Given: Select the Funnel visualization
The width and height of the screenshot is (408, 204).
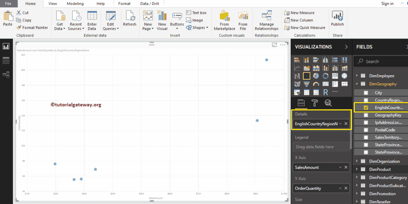Looking at the screenshot, I should click(307, 84).
